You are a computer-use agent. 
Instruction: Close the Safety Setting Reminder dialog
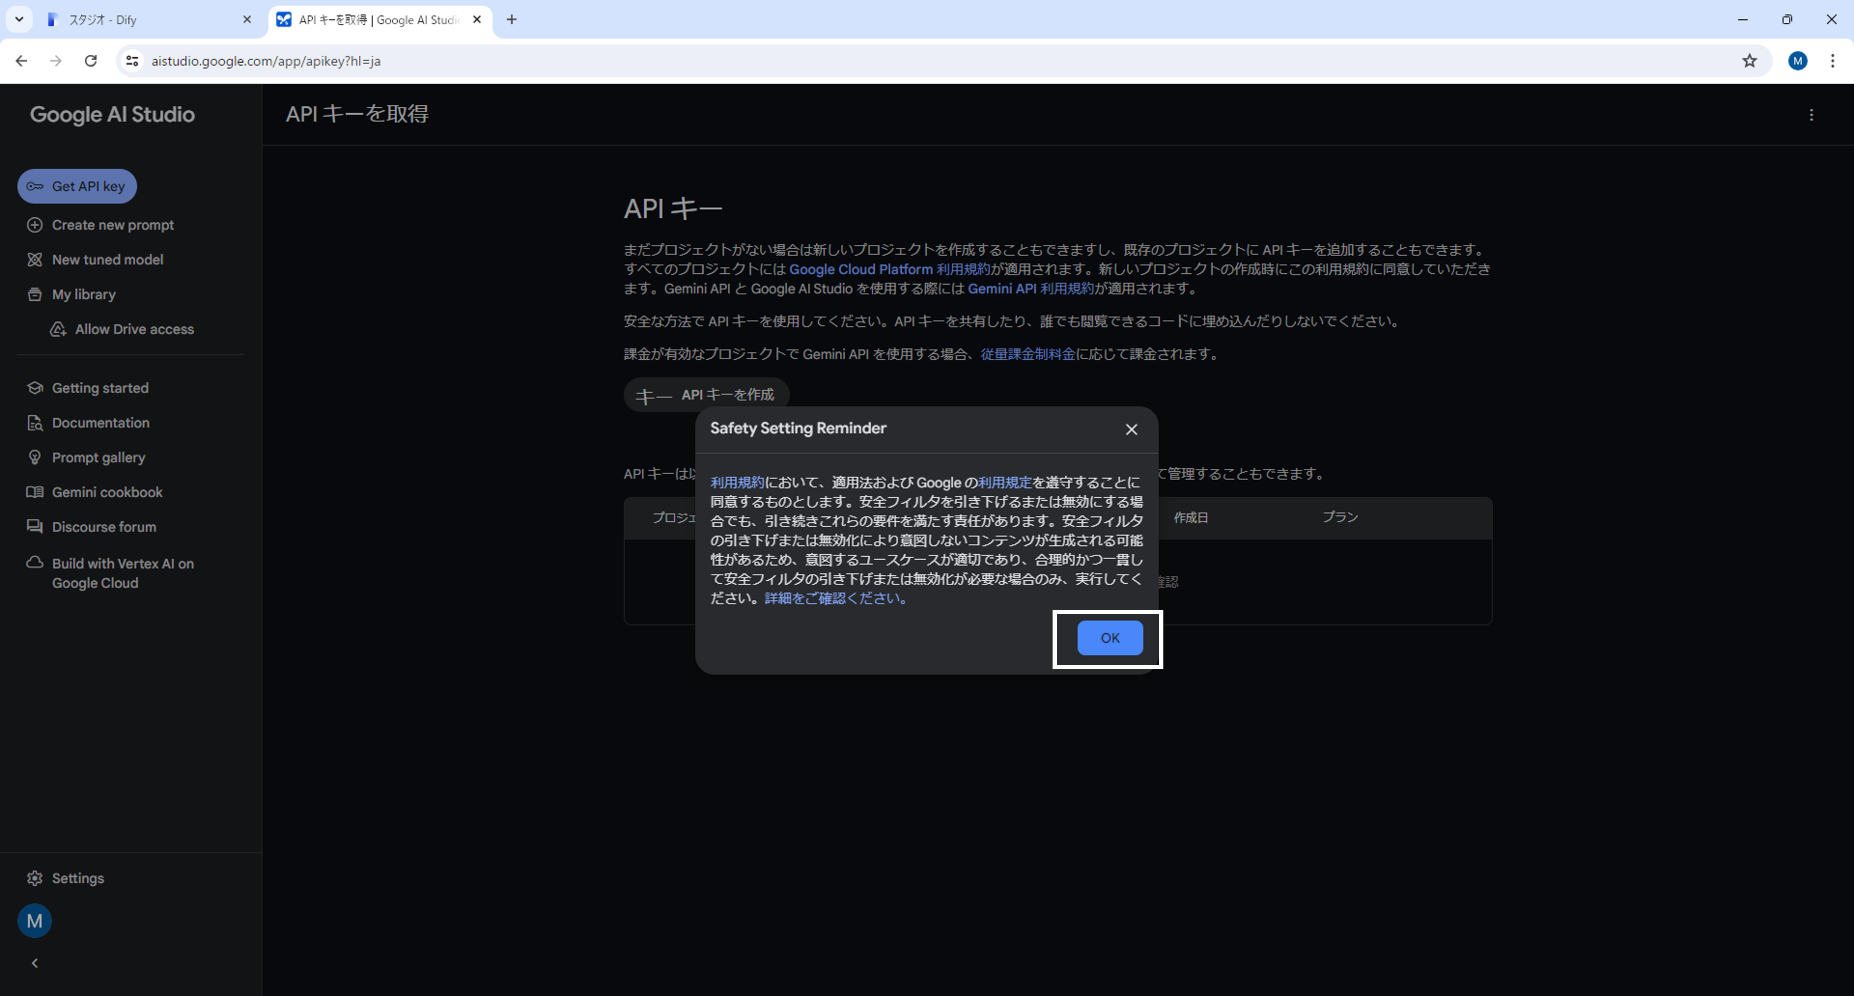[x=1131, y=429]
